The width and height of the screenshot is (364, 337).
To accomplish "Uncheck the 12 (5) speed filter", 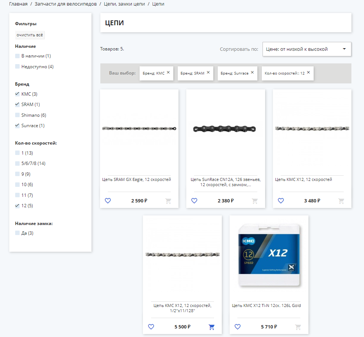I will [x=17, y=206].
